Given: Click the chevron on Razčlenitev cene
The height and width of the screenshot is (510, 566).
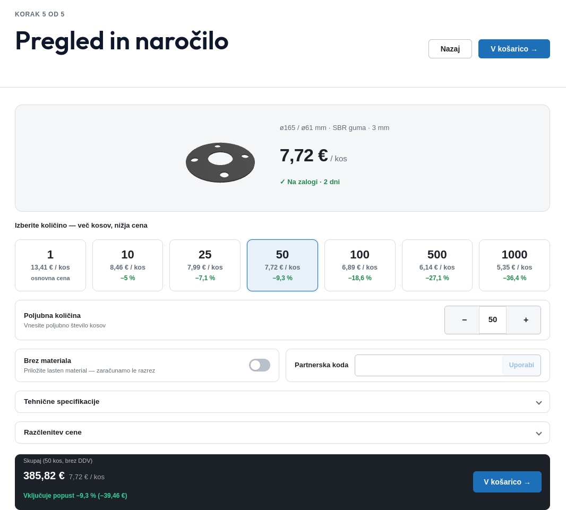Looking at the screenshot, I should (538, 433).
